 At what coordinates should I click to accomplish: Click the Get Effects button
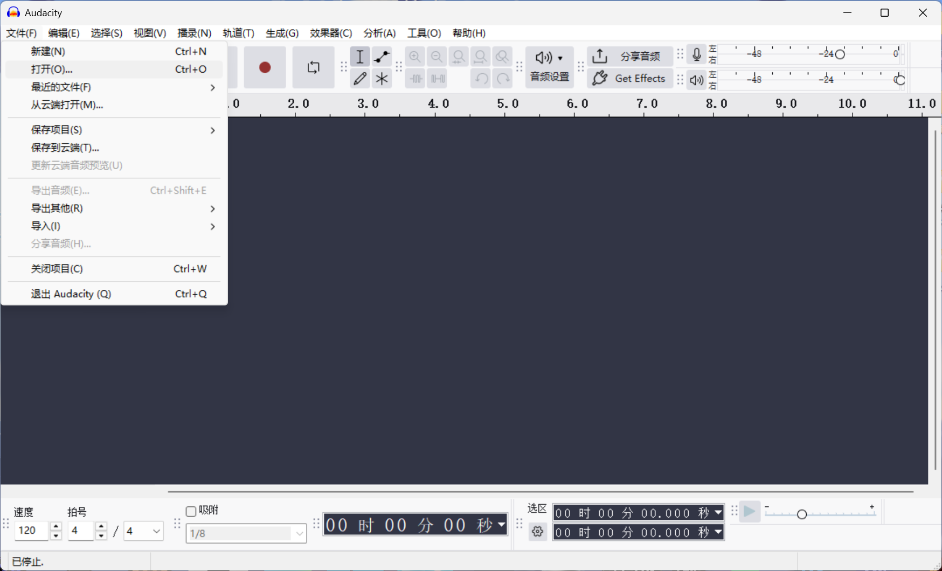coord(630,79)
